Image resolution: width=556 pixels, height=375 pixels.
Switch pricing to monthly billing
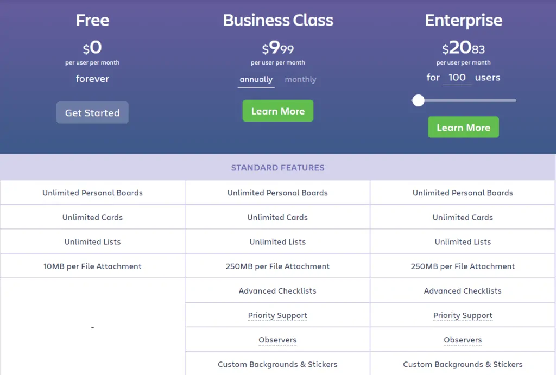point(300,79)
